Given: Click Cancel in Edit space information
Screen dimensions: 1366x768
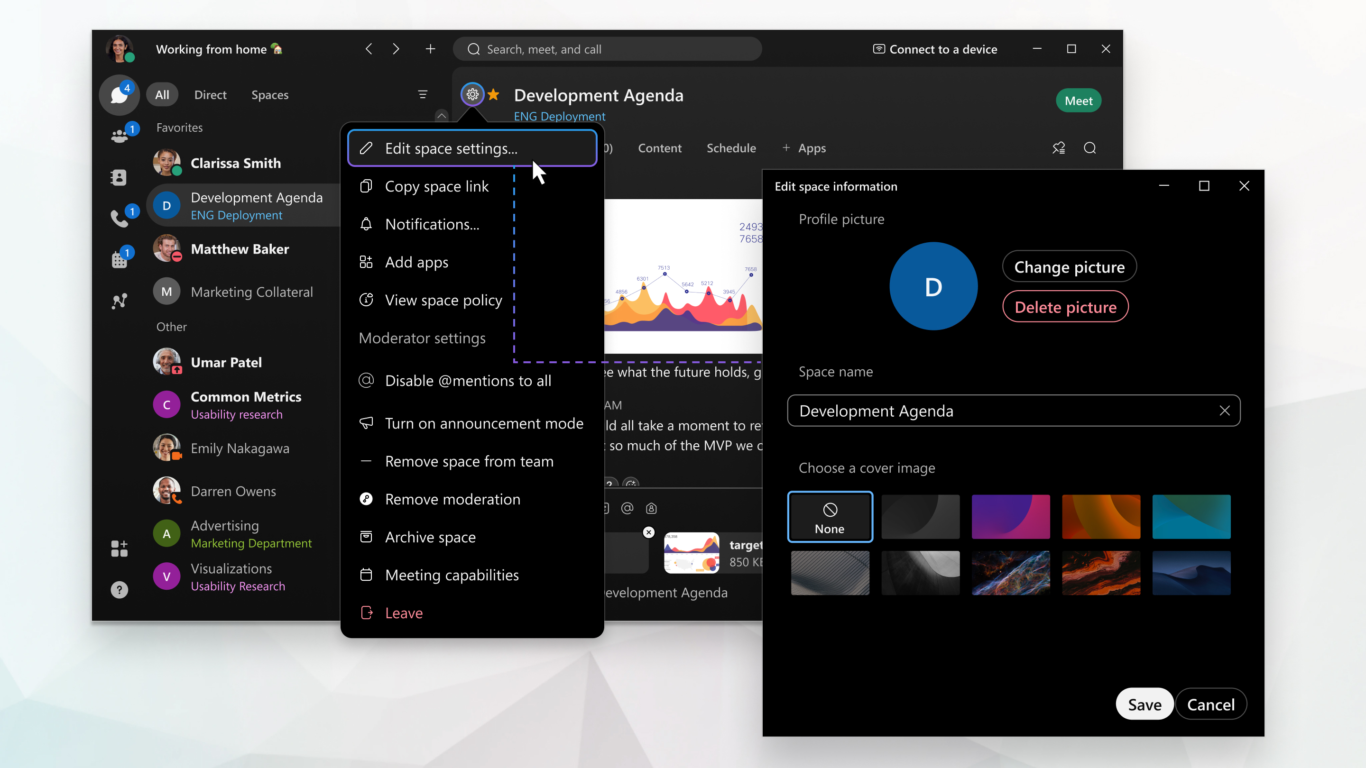Looking at the screenshot, I should pos(1210,704).
